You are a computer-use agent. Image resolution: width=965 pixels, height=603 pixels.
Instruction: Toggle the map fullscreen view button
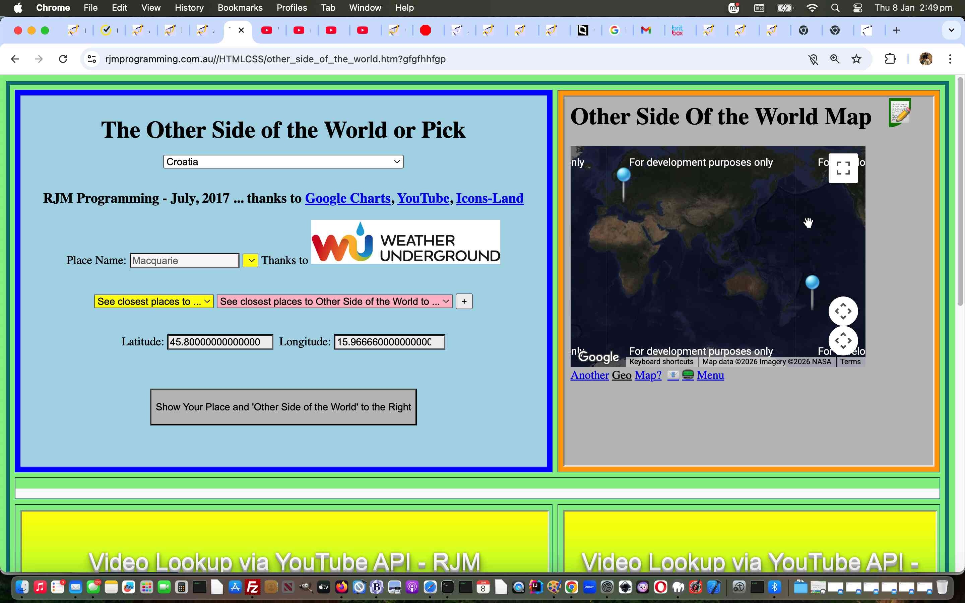click(x=843, y=168)
